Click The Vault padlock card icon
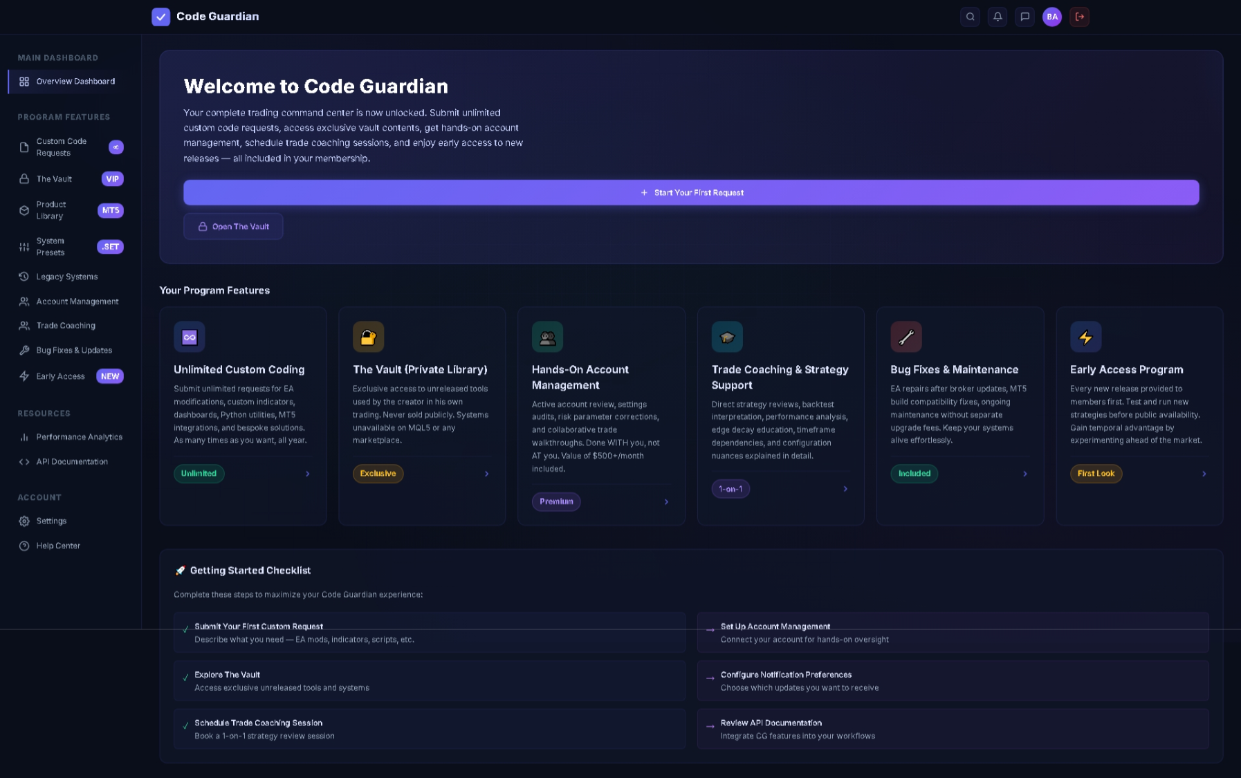Image resolution: width=1241 pixels, height=778 pixels. coord(368,337)
